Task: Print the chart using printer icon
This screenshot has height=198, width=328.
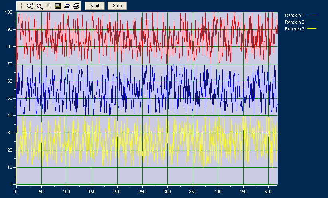Action: [x=76, y=6]
